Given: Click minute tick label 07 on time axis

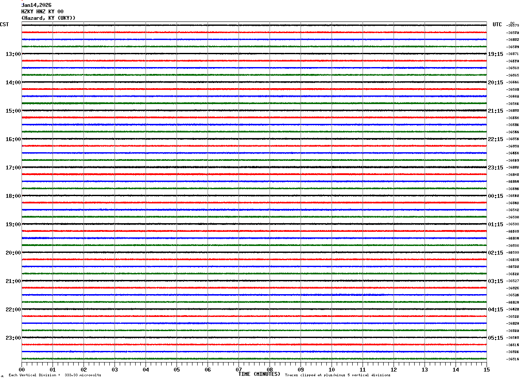Looking at the screenshot, I should pos(239,369).
